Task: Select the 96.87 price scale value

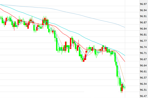Action: click(143, 23)
